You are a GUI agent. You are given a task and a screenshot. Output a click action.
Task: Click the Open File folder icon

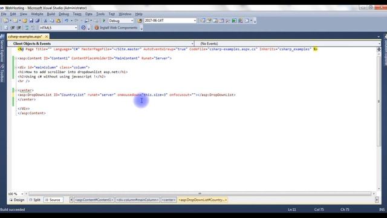[x=25, y=21]
